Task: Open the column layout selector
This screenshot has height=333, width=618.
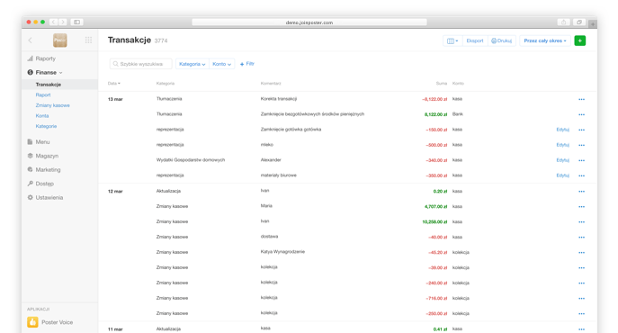Action: 452,40
